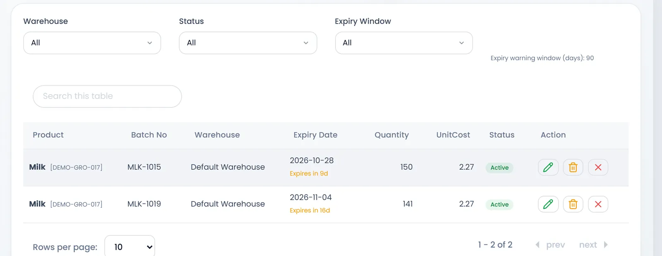Click red X for batch MLK-1015
Viewport: 662px width, 256px height.
[598, 167]
